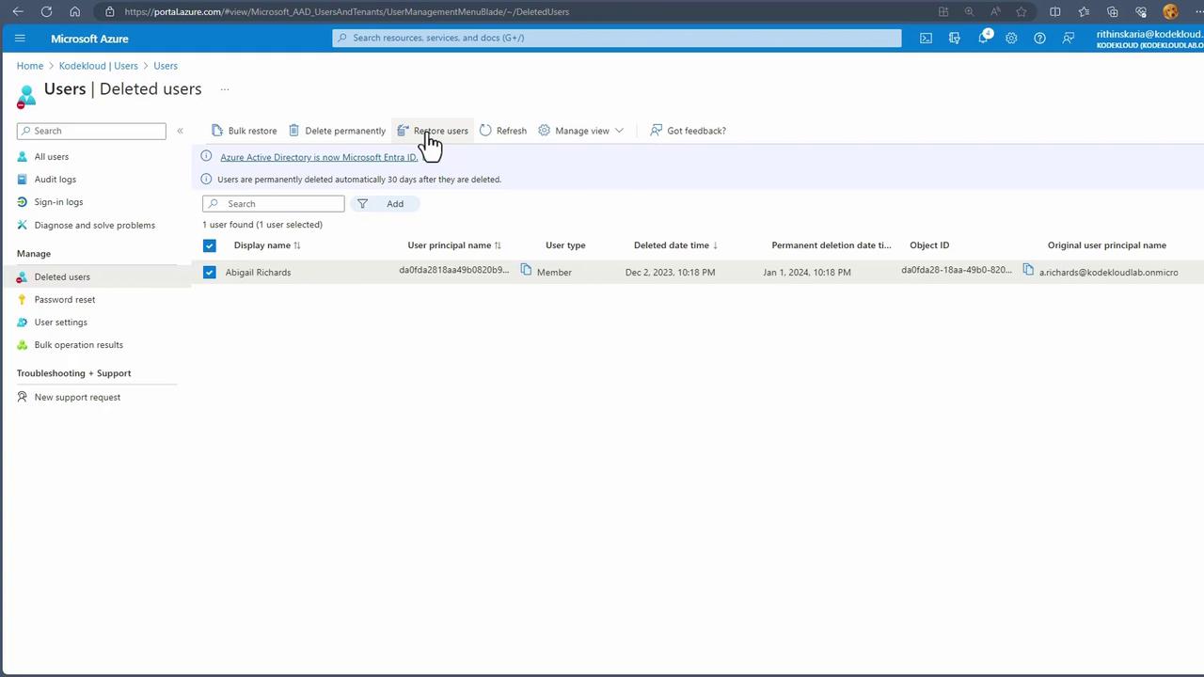Open All users in sidebar

point(52,157)
